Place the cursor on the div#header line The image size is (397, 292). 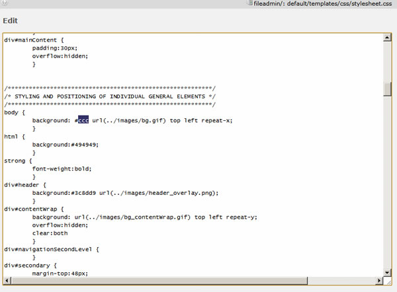pyautogui.click(x=25, y=184)
